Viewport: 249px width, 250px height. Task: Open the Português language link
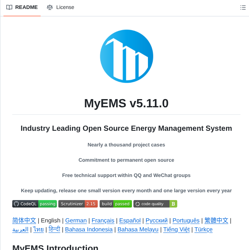pos(186,220)
